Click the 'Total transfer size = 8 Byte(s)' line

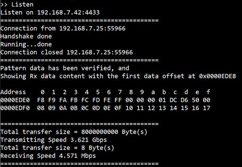[x=57, y=148]
